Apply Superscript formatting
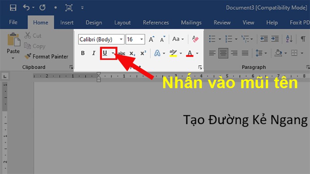This screenshot has width=310, height=174. (143, 53)
